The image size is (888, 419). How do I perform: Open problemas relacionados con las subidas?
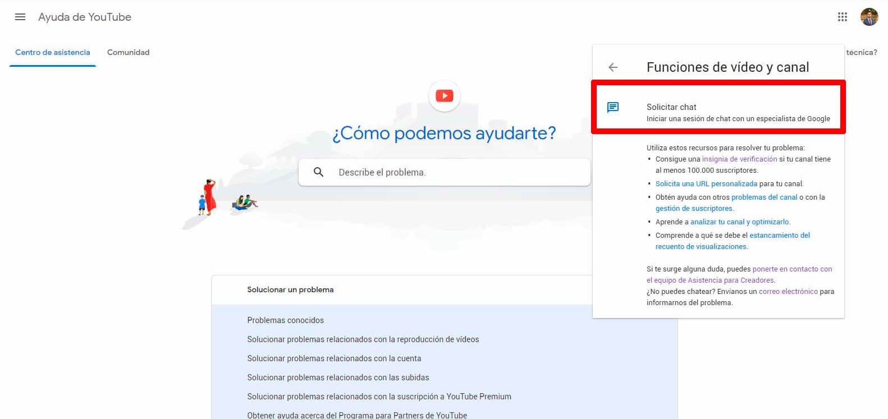[x=338, y=377]
